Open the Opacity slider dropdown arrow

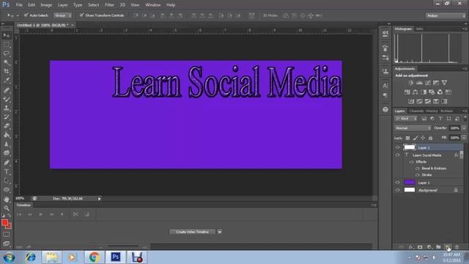click(x=464, y=128)
